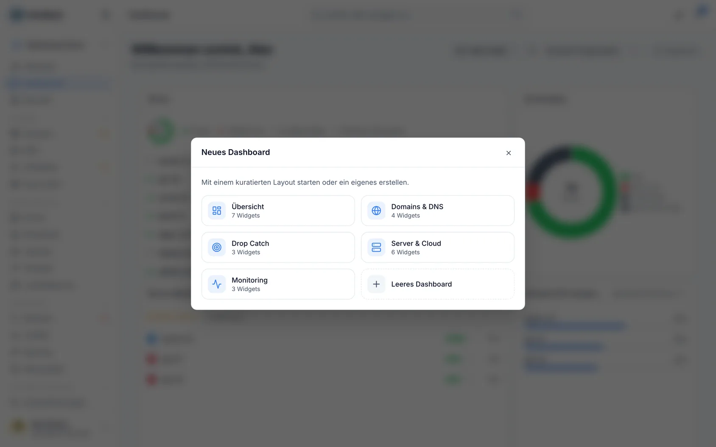
Task: Click the Monitoring activity pulse icon
Action: coord(217,284)
